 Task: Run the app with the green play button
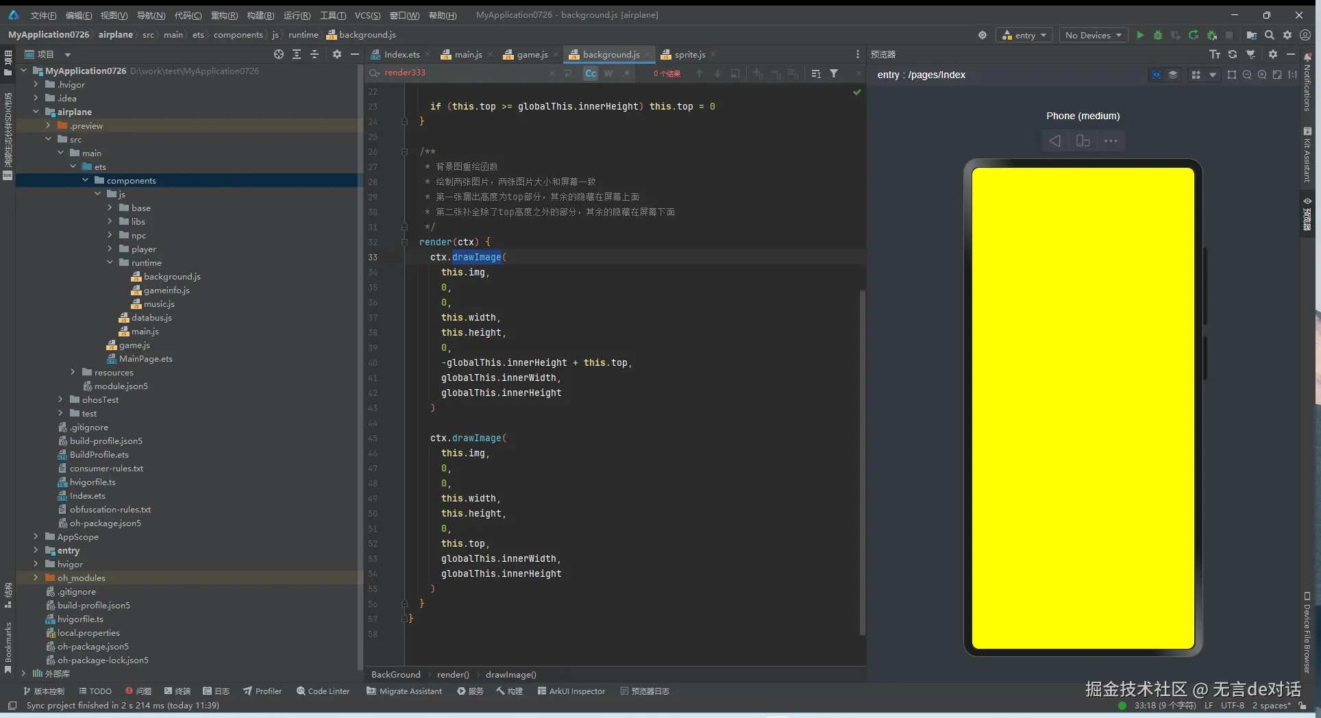coord(1140,35)
